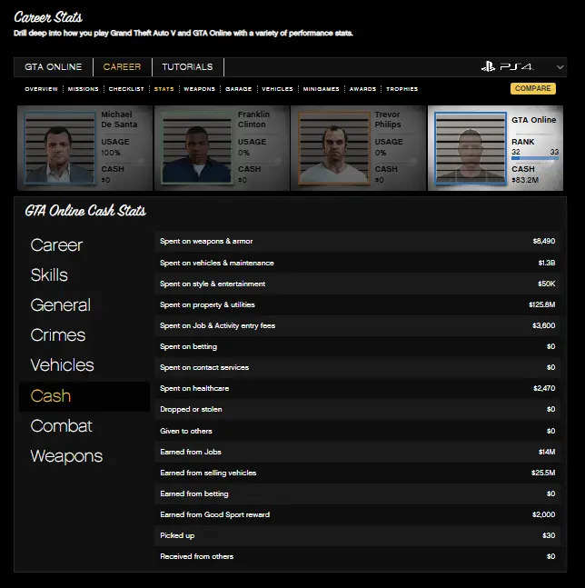Image resolution: width=585 pixels, height=588 pixels.
Task: Open the Tutorials tab
Action: point(187,67)
